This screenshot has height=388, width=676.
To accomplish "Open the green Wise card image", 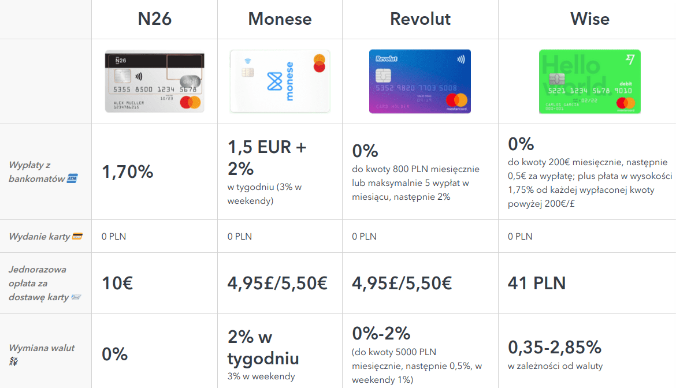I will [590, 81].
